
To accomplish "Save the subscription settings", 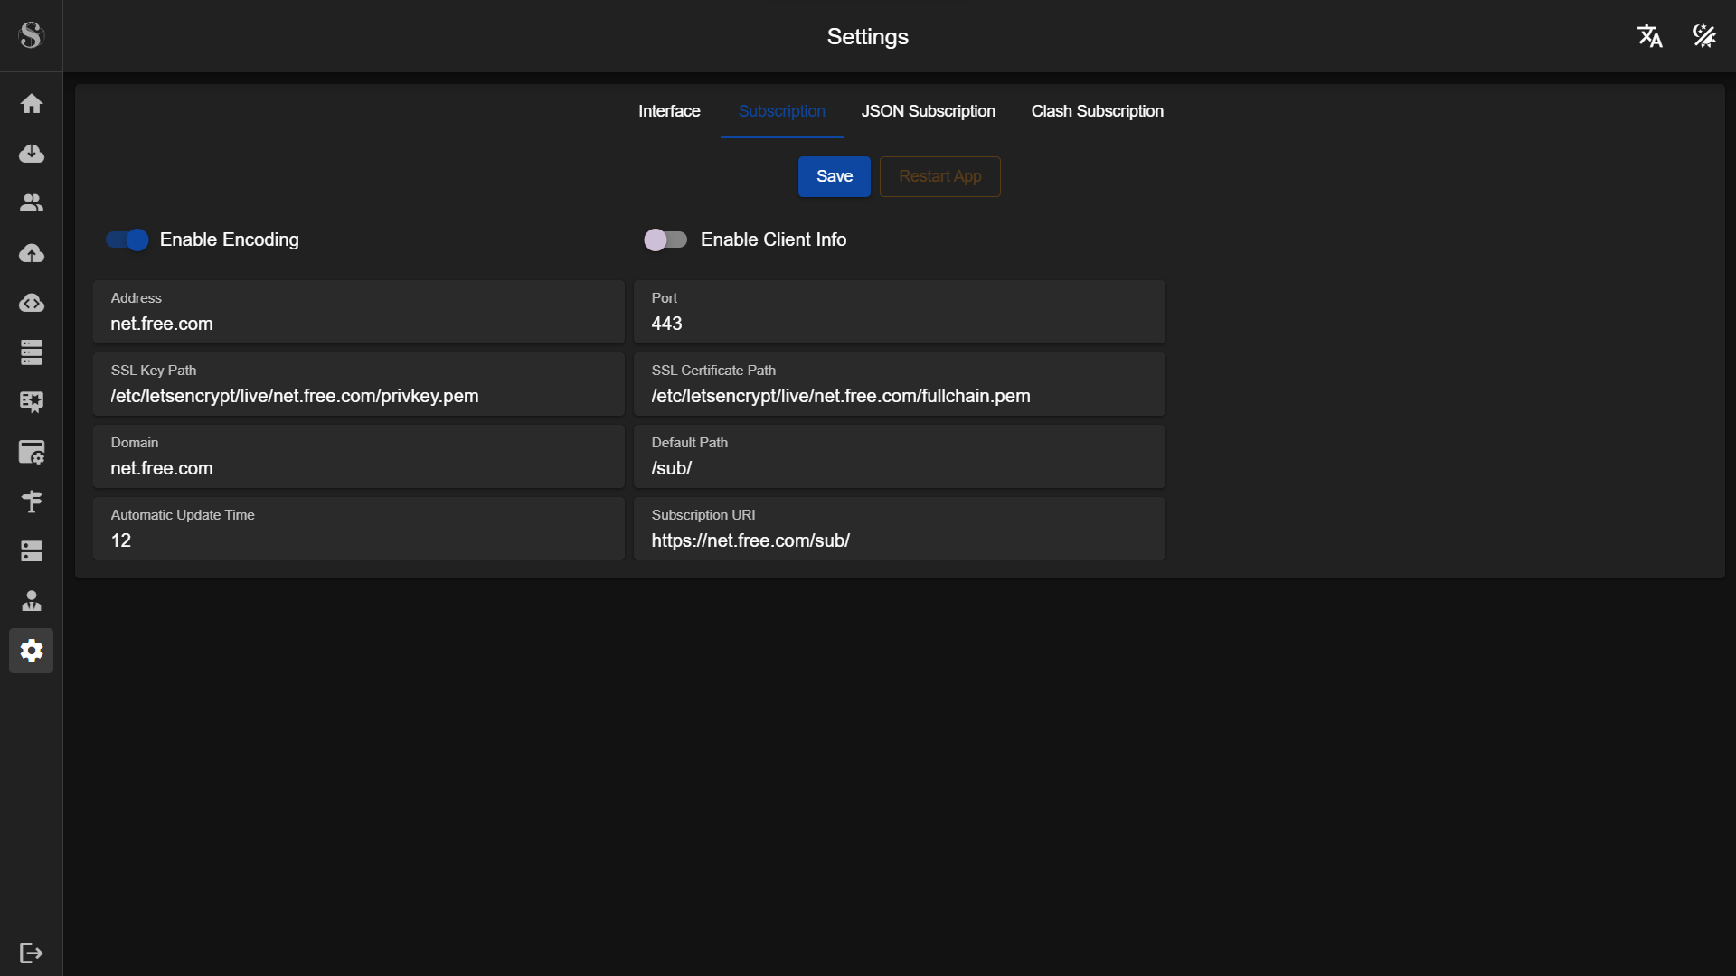I will (834, 176).
